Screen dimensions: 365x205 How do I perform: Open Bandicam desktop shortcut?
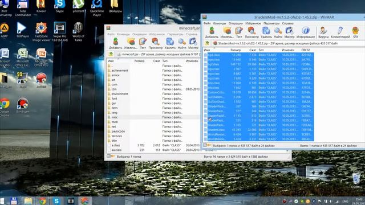[x=23, y=105]
